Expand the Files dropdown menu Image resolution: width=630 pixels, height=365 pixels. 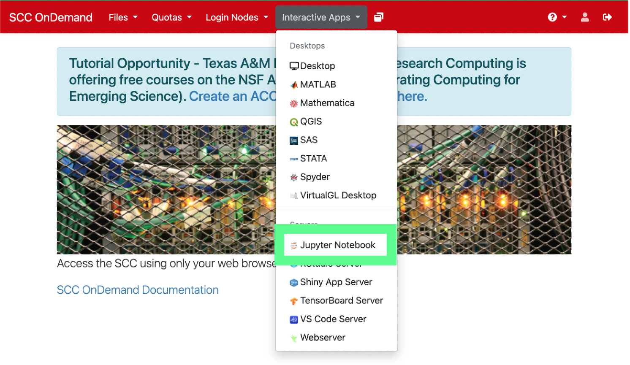pyautogui.click(x=123, y=17)
